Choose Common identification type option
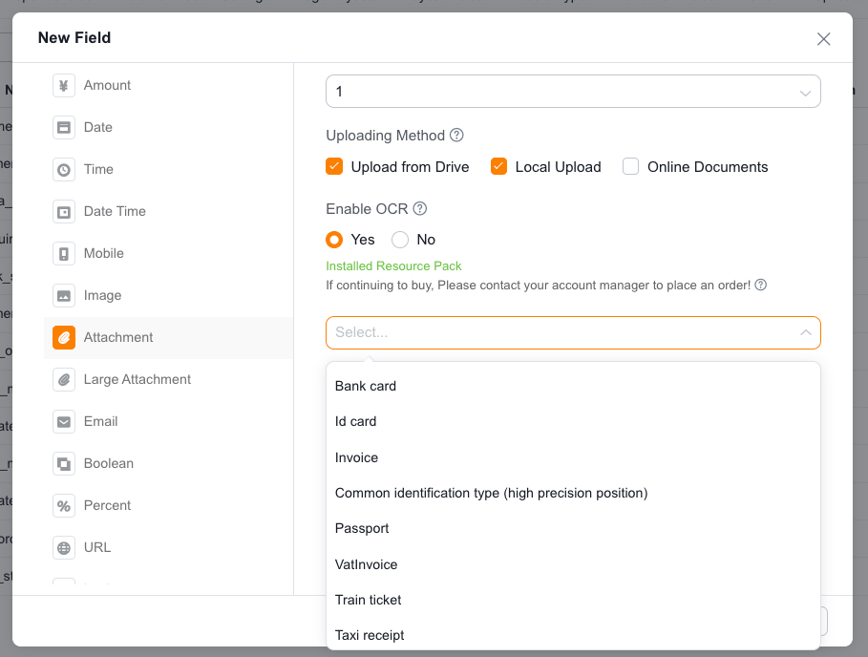868x657 pixels. point(573,493)
